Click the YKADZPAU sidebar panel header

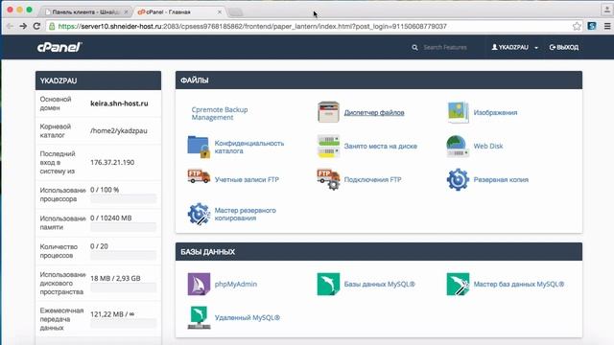point(98,80)
